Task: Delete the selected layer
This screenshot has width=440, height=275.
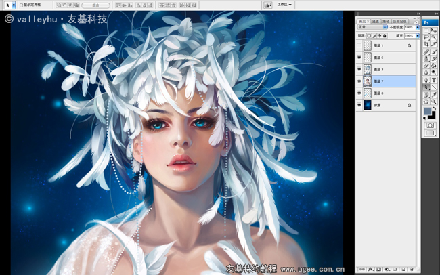Action: click(x=412, y=270)
